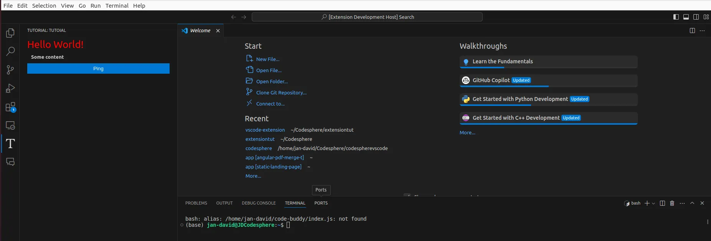Viewport: 711px width, 241px height.
Task: Click the Clone Git Repository link
Action: pyautogui.click(x=281, y=92)
